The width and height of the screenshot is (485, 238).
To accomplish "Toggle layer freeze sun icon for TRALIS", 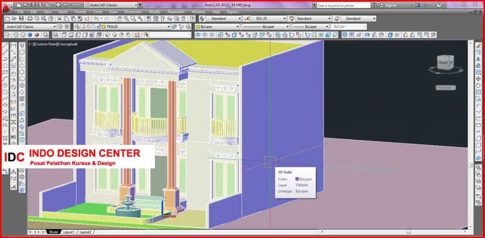I will tap(89, 27).
